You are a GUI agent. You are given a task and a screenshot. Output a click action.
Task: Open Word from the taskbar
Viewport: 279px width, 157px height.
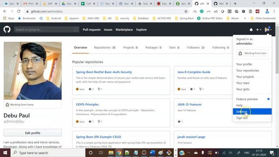[x=152, y=153]
